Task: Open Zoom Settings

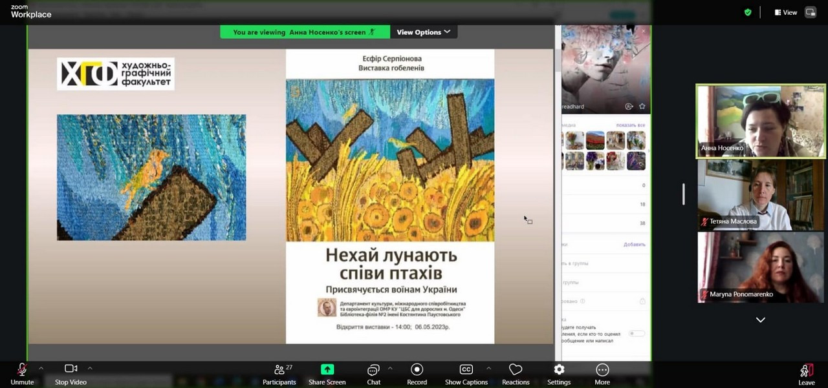Action: click(x=559, y=373)
